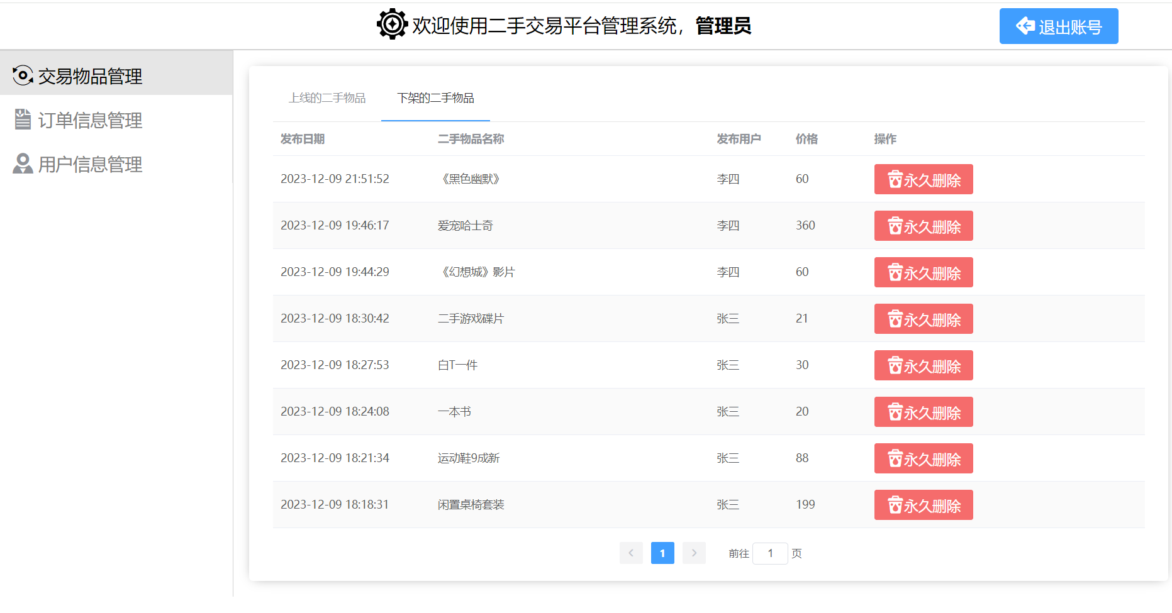
Task: Click date 2023-12-09 18:18:31
Action: pos(335,505)
